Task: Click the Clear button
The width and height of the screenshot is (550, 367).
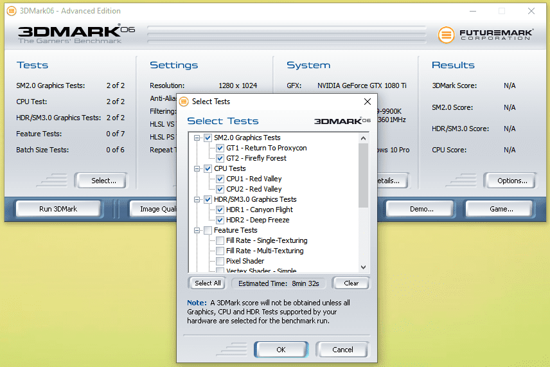Action: coord(351,283)
